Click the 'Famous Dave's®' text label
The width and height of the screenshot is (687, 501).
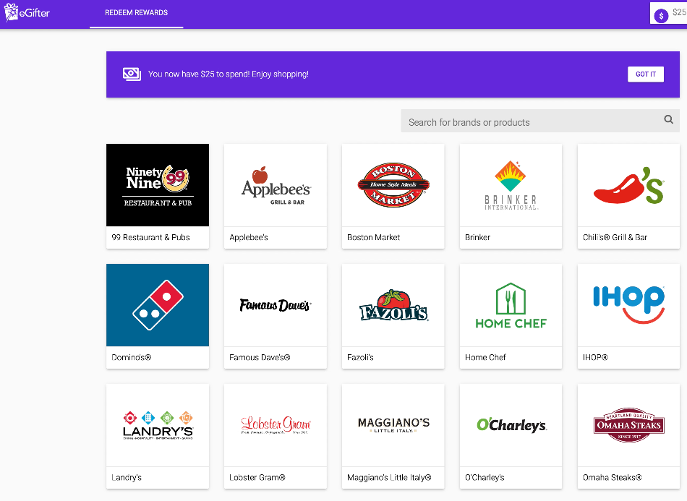pyautogui.click(x=260, y=357)
